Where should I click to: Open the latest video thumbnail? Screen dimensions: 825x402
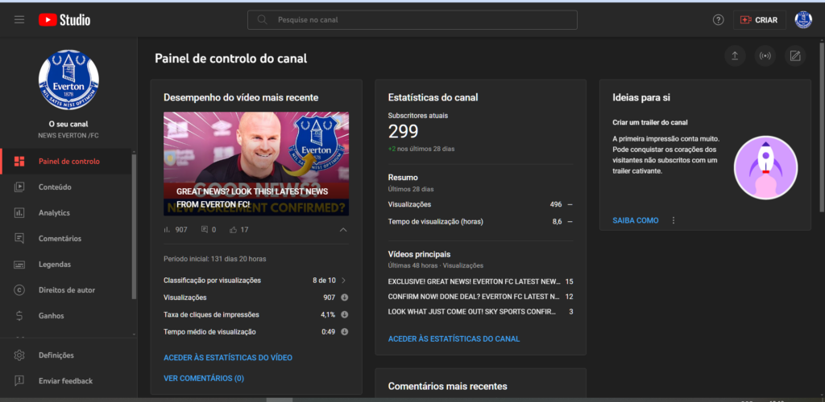pyautogui.click(x=256, y=164)
